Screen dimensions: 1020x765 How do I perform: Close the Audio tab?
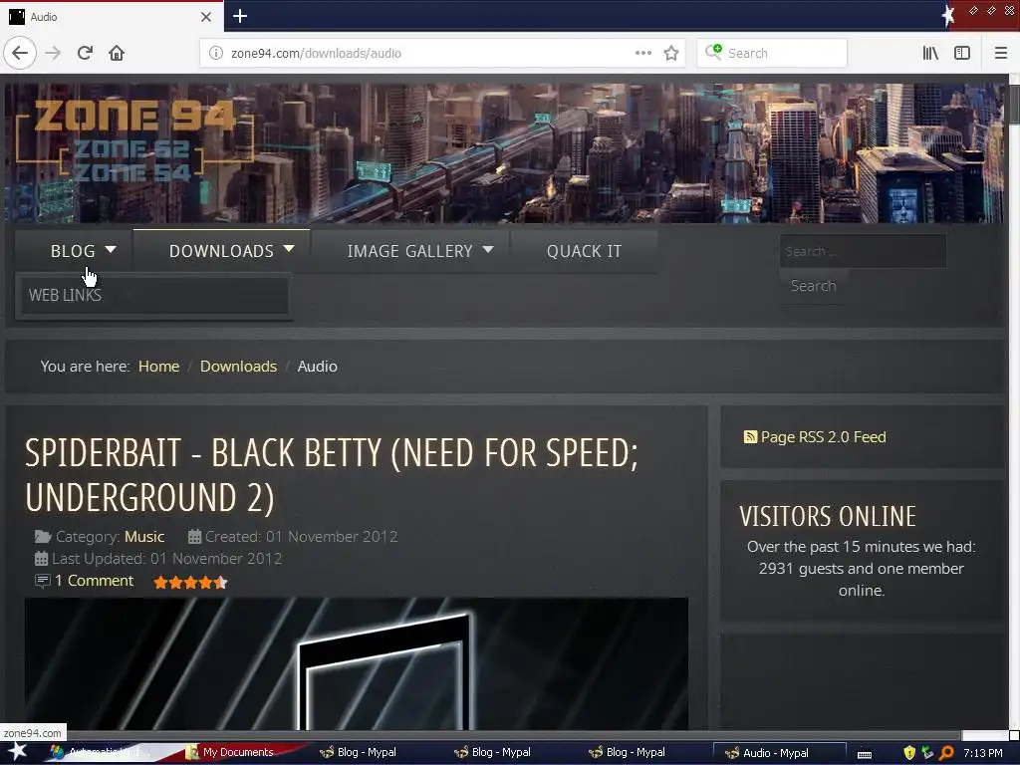coord(206,17)
